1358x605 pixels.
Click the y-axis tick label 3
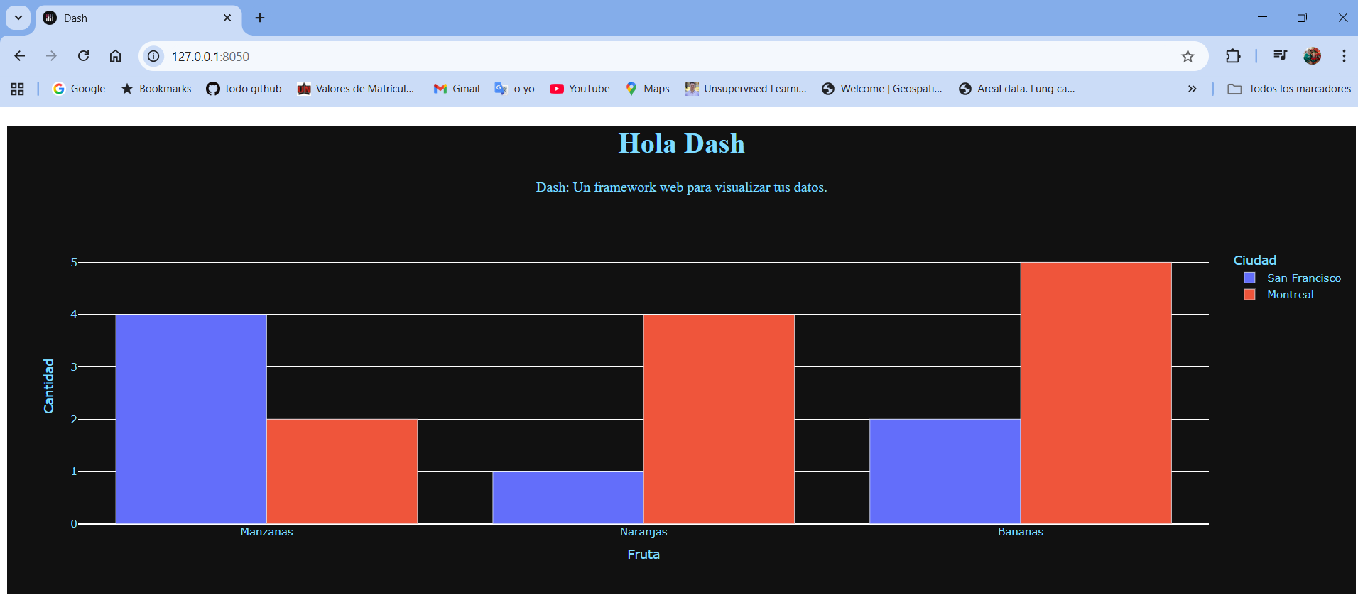click(74, 367)
